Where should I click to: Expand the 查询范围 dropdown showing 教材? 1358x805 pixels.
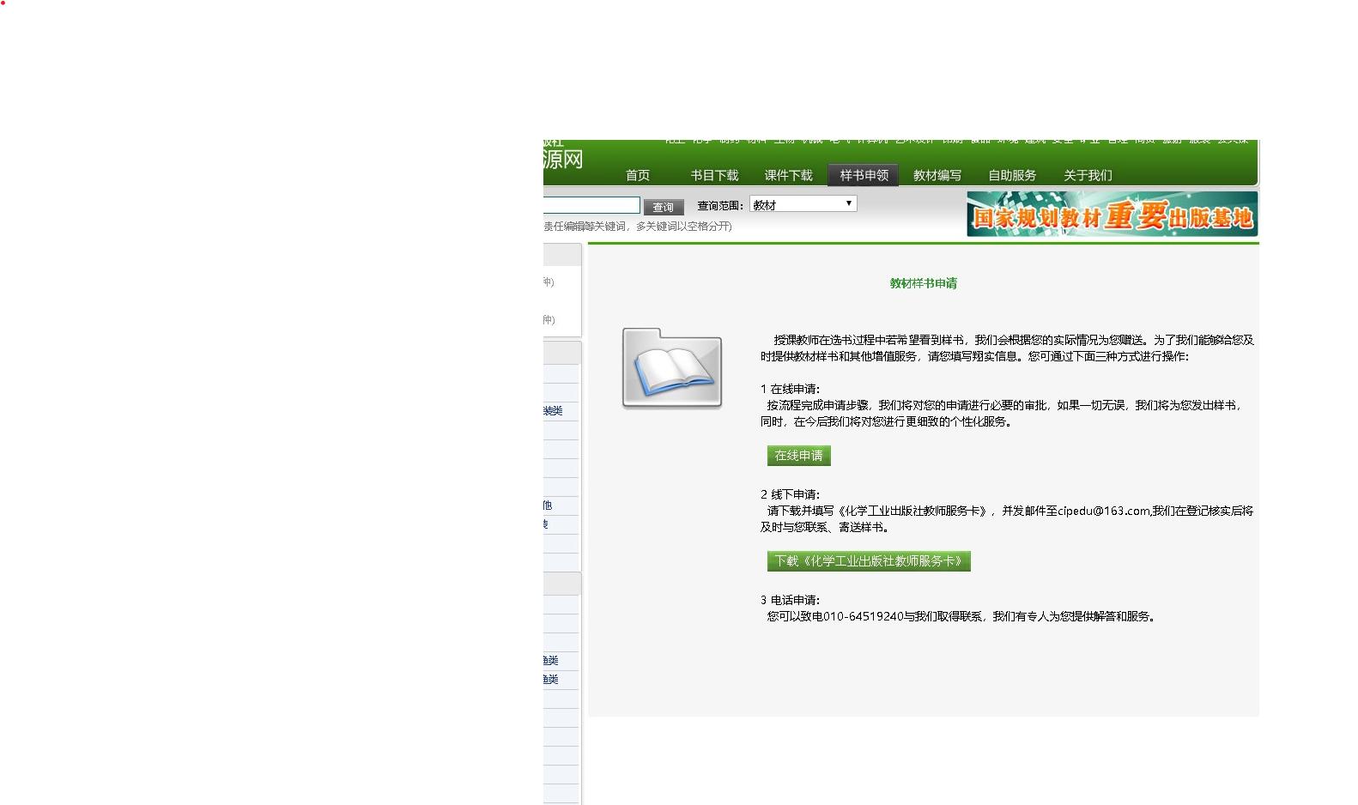coord(803,204)
